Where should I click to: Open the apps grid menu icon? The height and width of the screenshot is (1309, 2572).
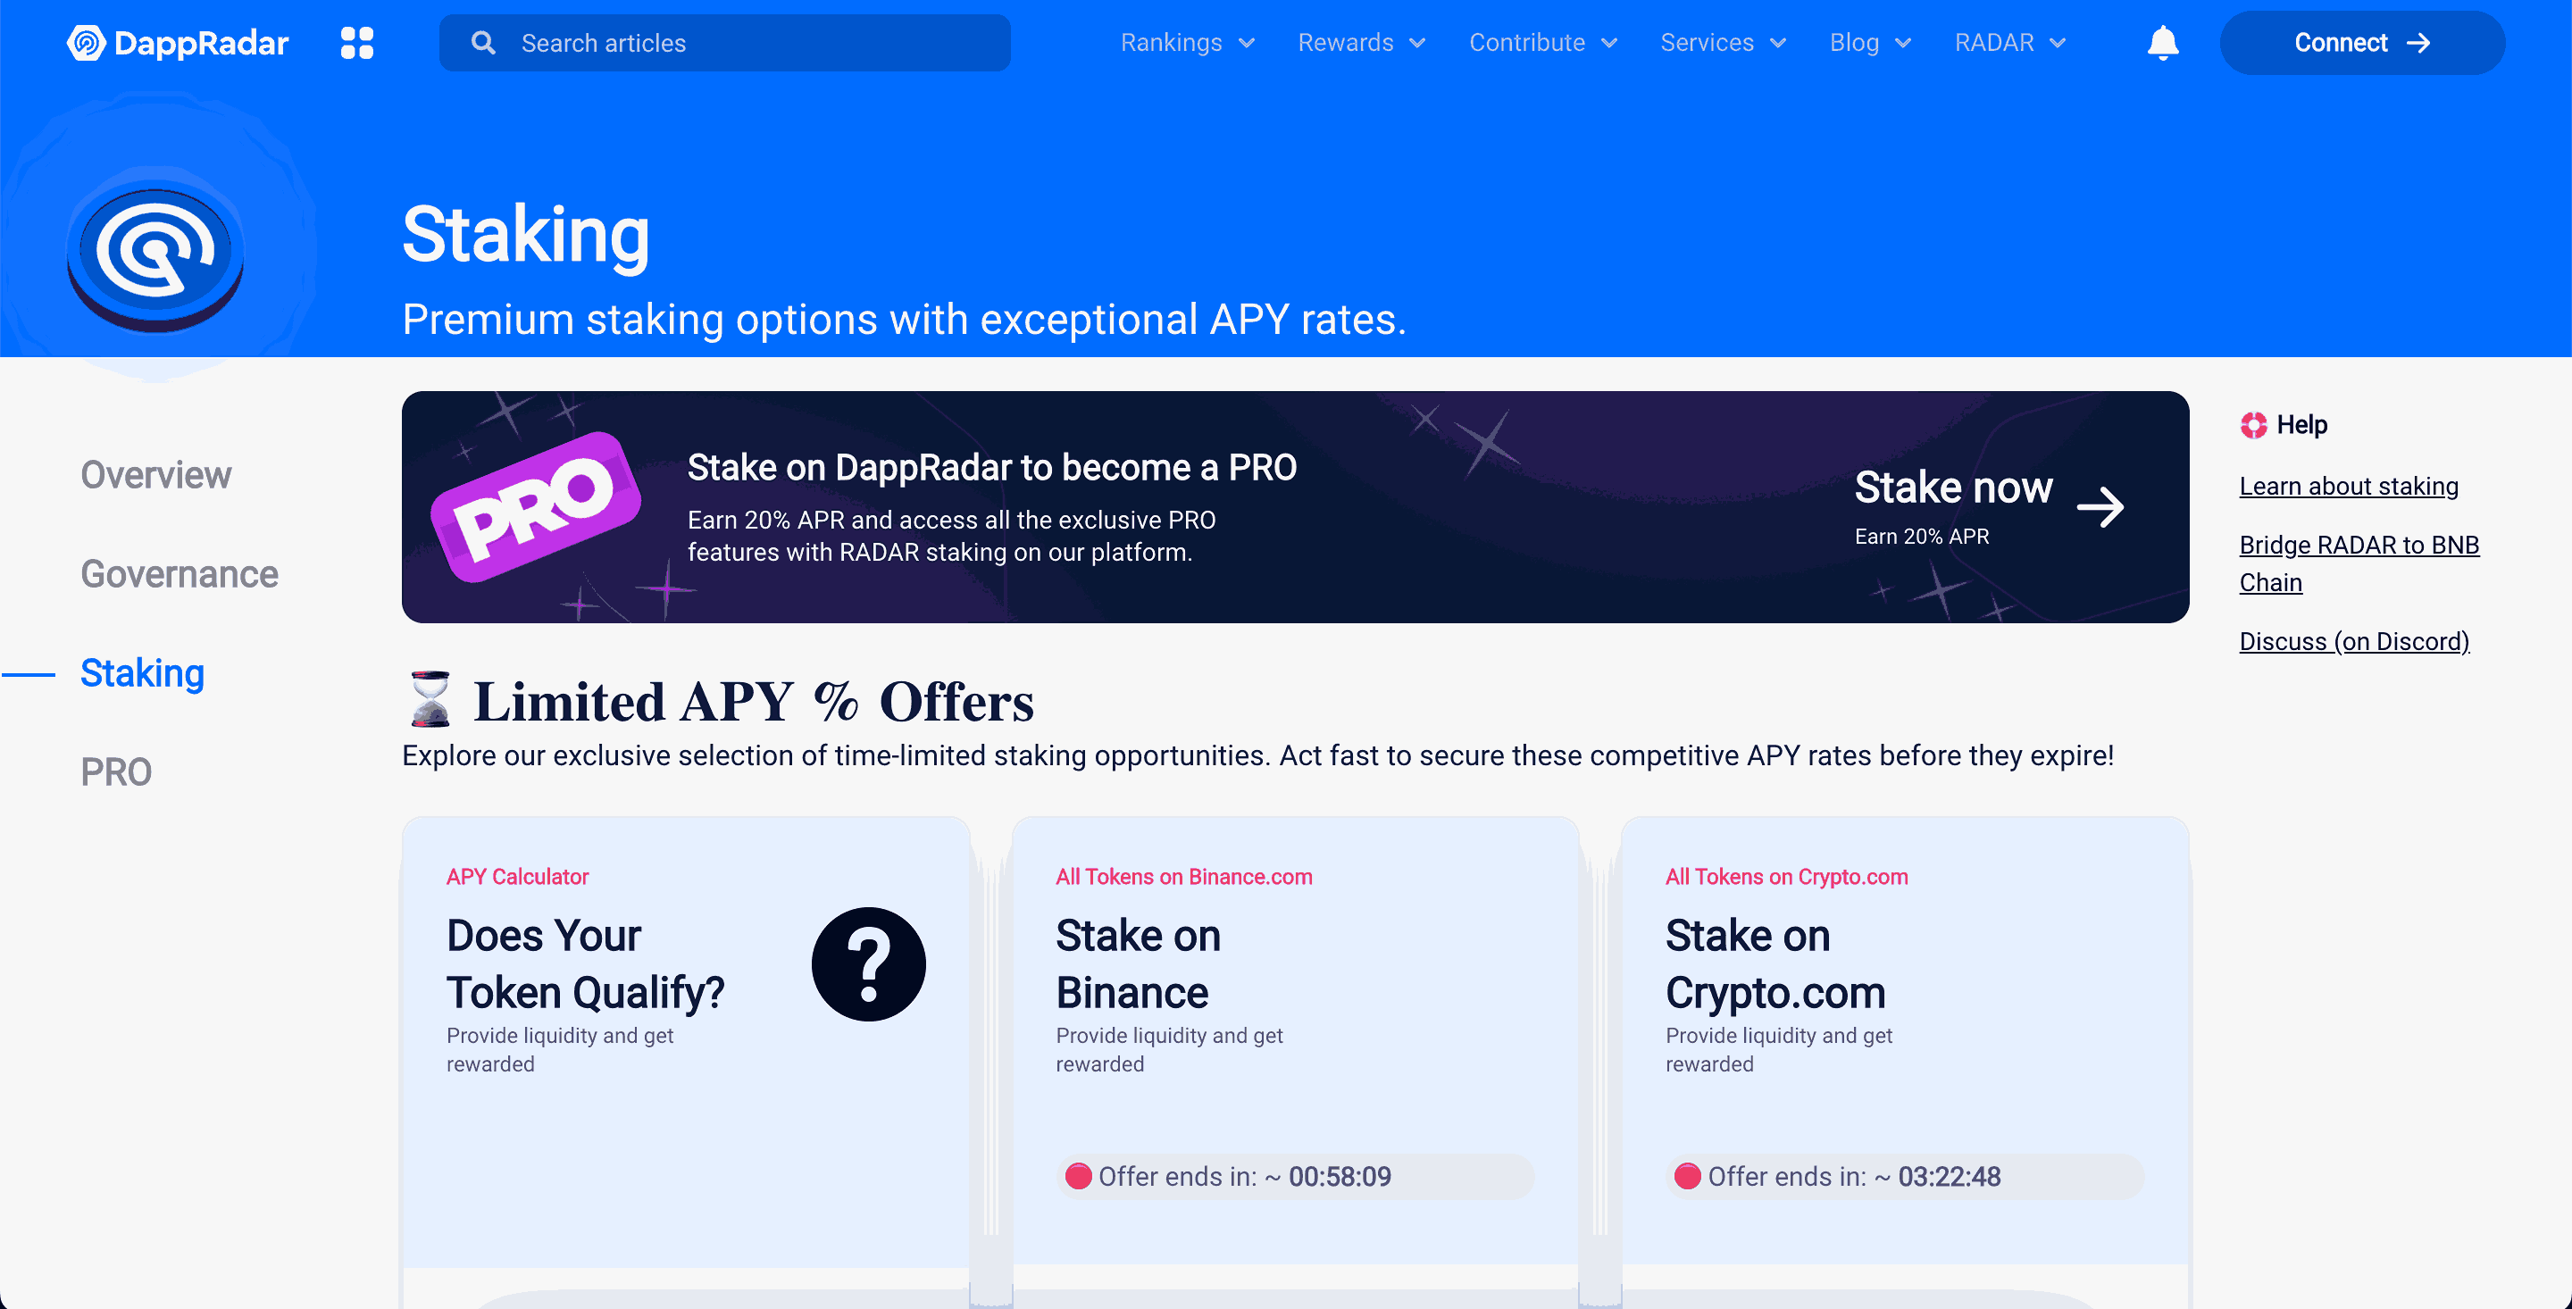(356, 43)
